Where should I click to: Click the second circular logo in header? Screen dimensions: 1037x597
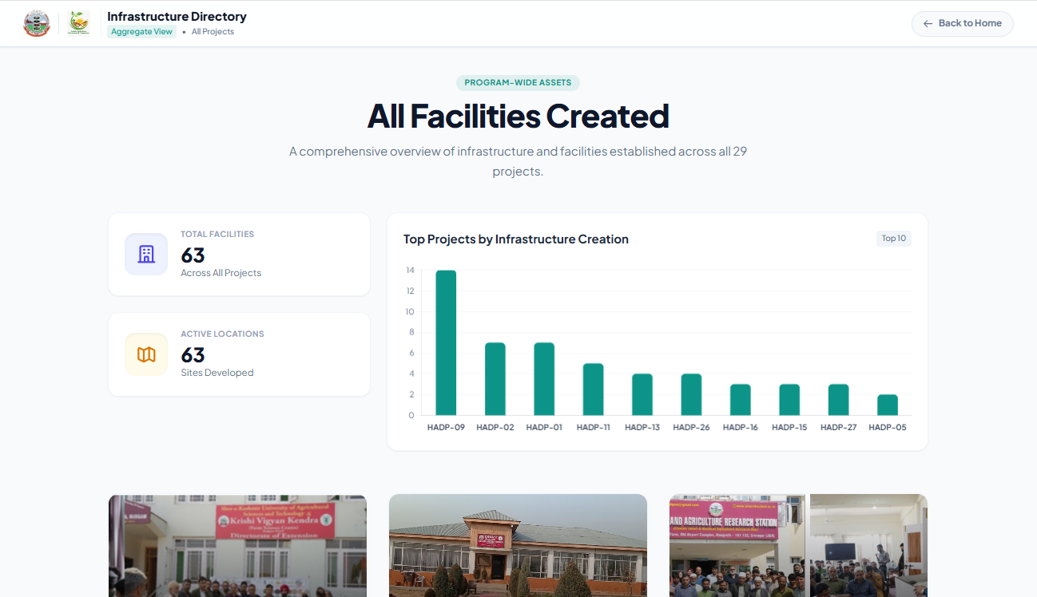click(78, 23)
